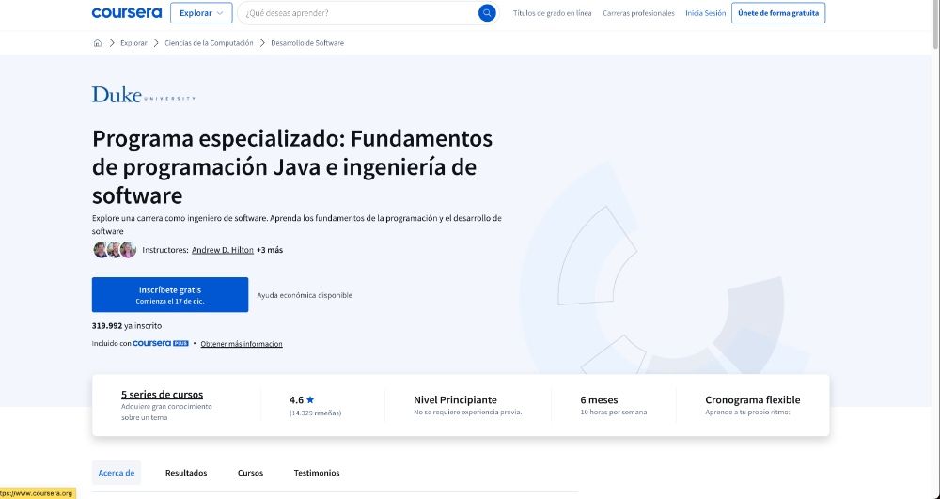
Task: Open '5 series de cursos' link
Action: click(x=162, y=395)
